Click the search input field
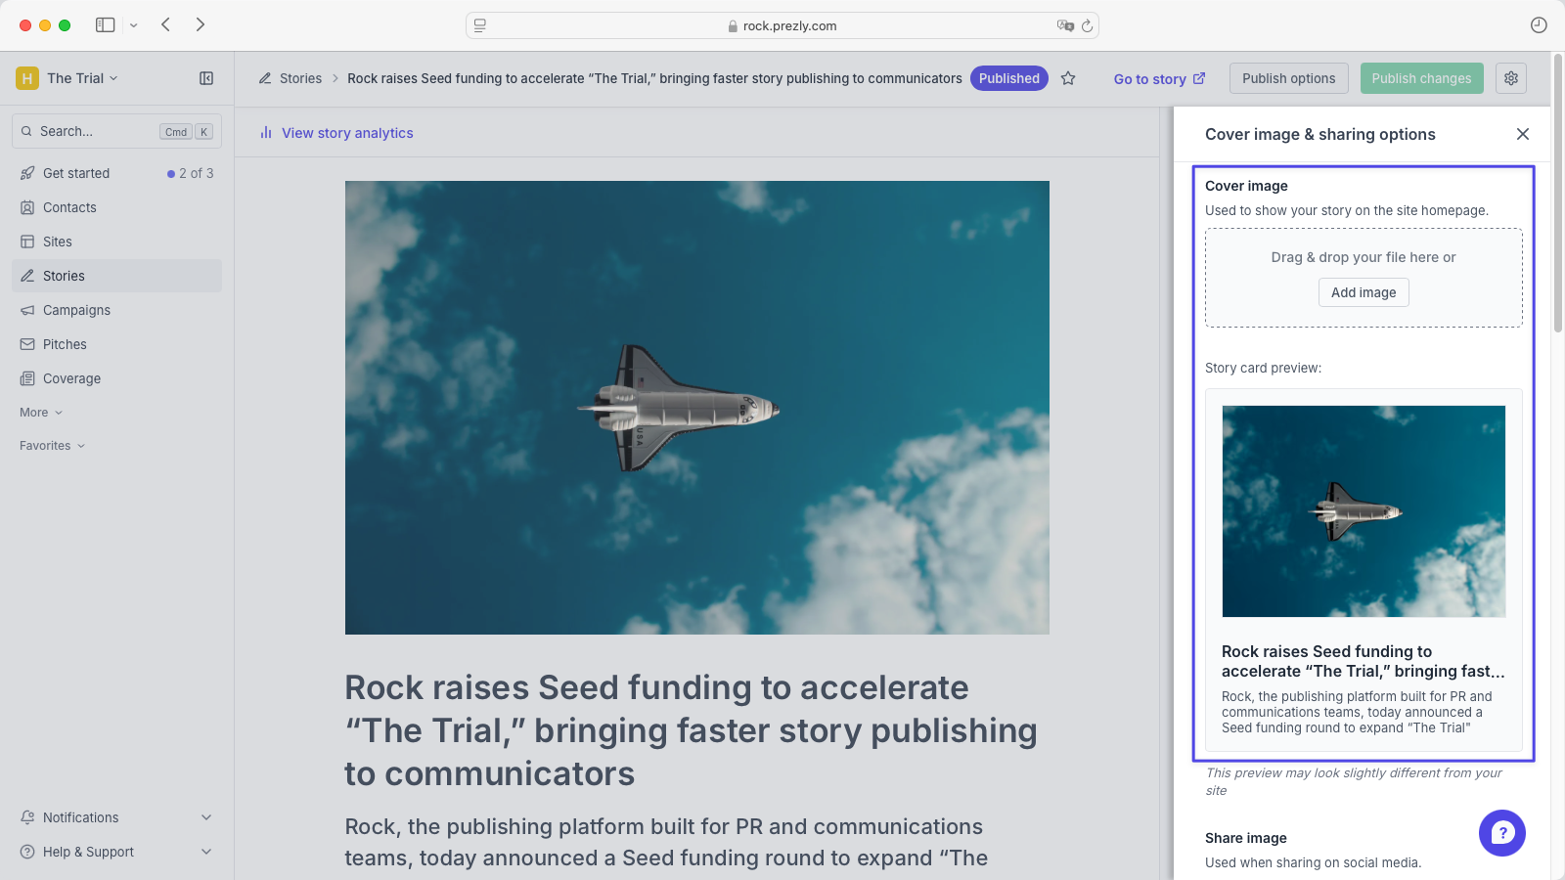Image resolution: width=1565 pixels, height=880 pixels. (x=93, y=131)
